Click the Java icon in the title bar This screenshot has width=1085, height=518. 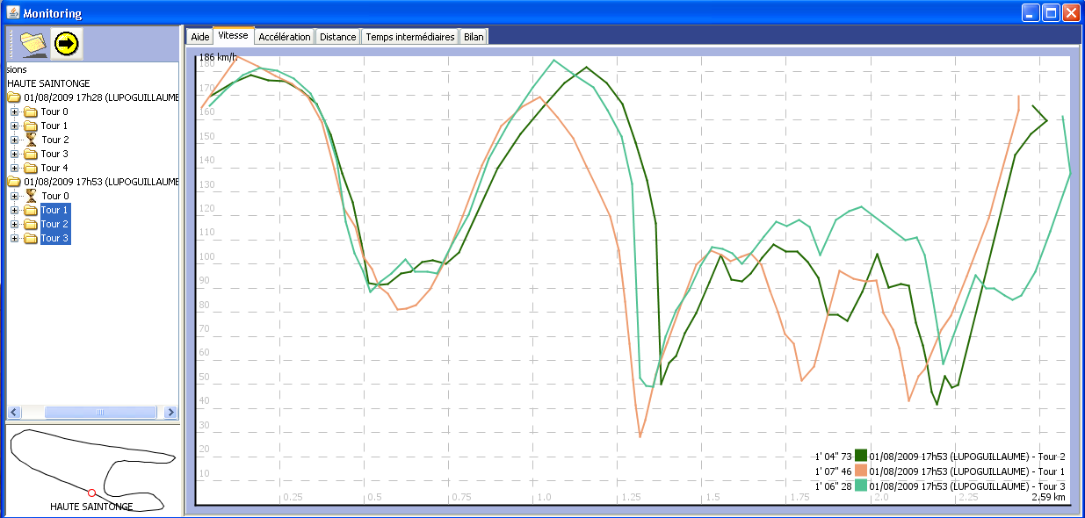pyautogui.click(x=11, y=13)
